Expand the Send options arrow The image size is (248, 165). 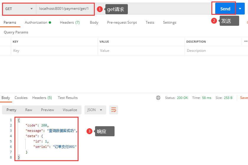click(x=240, y=9)
